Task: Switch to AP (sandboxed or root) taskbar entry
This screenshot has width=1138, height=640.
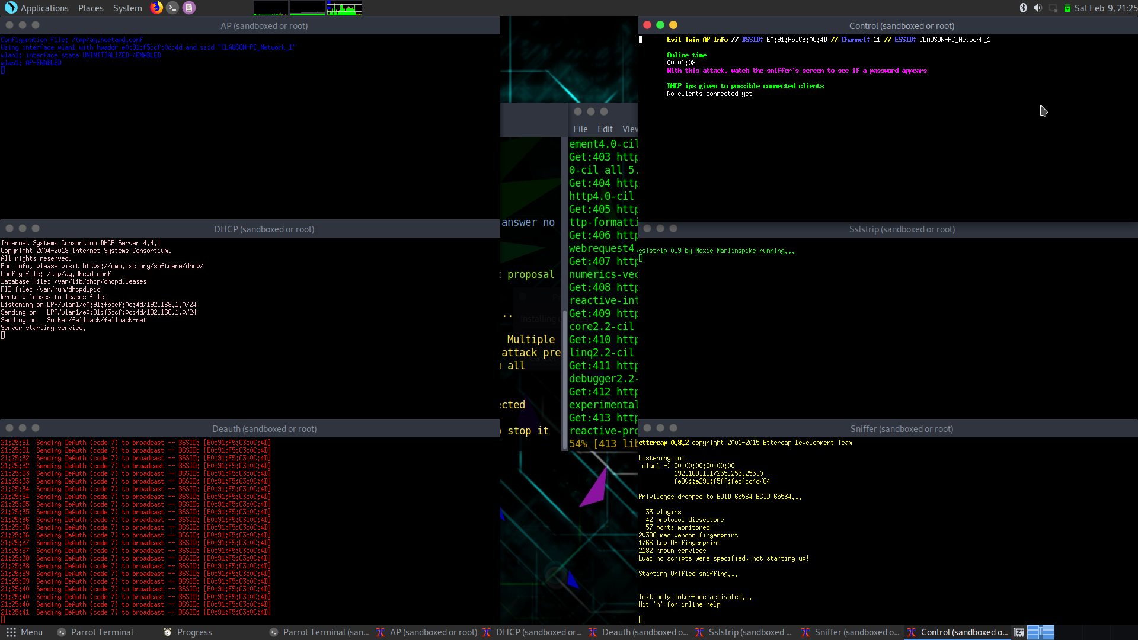Action: tap(427, 632)
